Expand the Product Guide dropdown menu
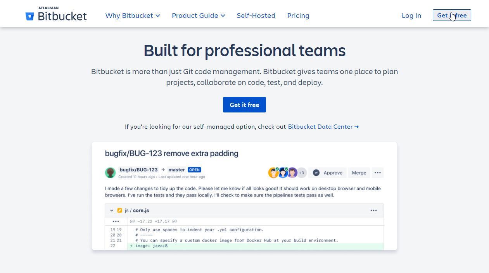This screenshot has height=273, width=489. pos(198,16)
